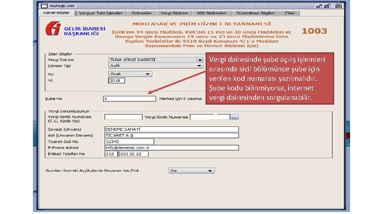Click the form code 1003 text
This screenshot has width=381, height=214.
click(314, 31)
